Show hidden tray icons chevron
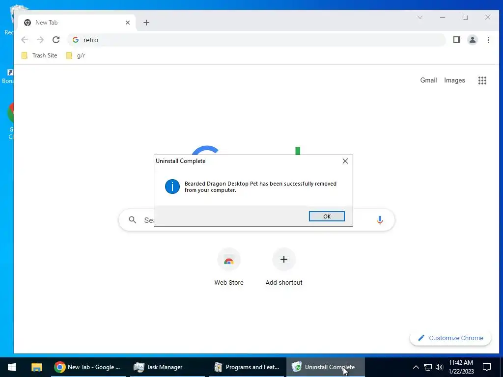The height and width of the screenshot is (377, 503). (x=416, y=367)
